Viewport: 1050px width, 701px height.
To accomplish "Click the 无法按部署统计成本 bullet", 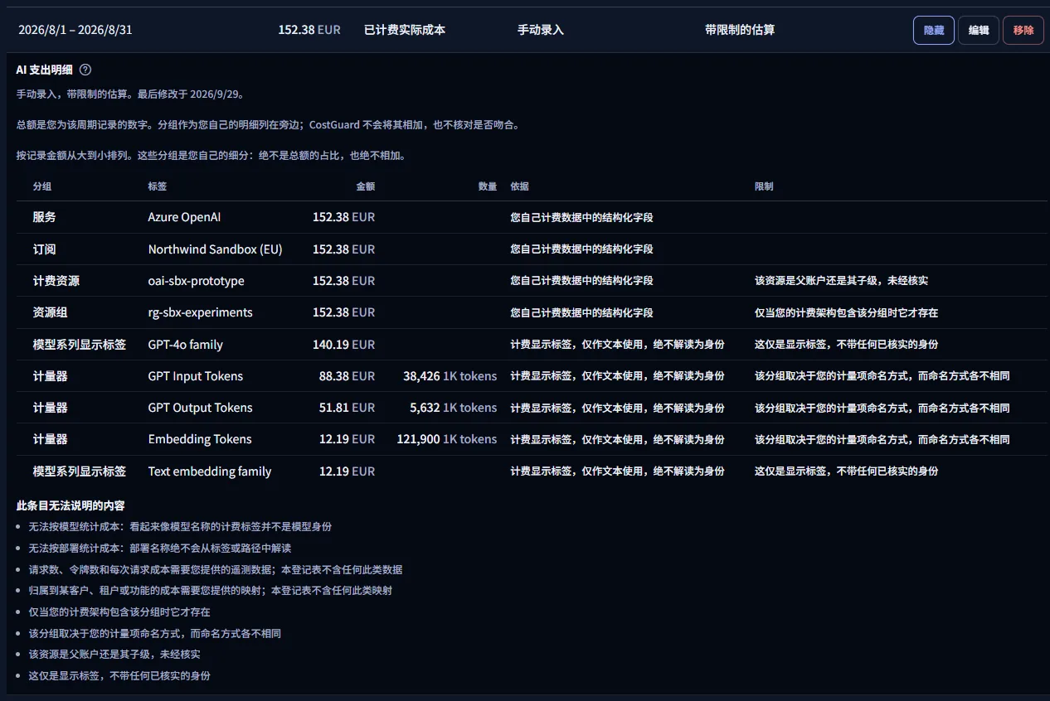I will pyautogui.click(x=160, y=549).
